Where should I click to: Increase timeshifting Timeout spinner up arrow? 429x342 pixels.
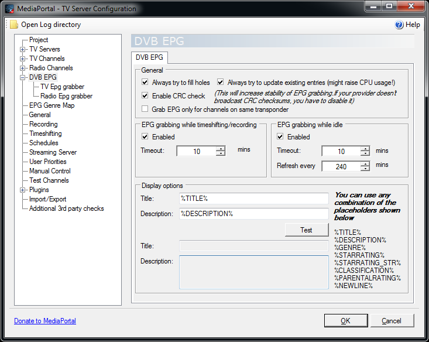pos(221,149)
